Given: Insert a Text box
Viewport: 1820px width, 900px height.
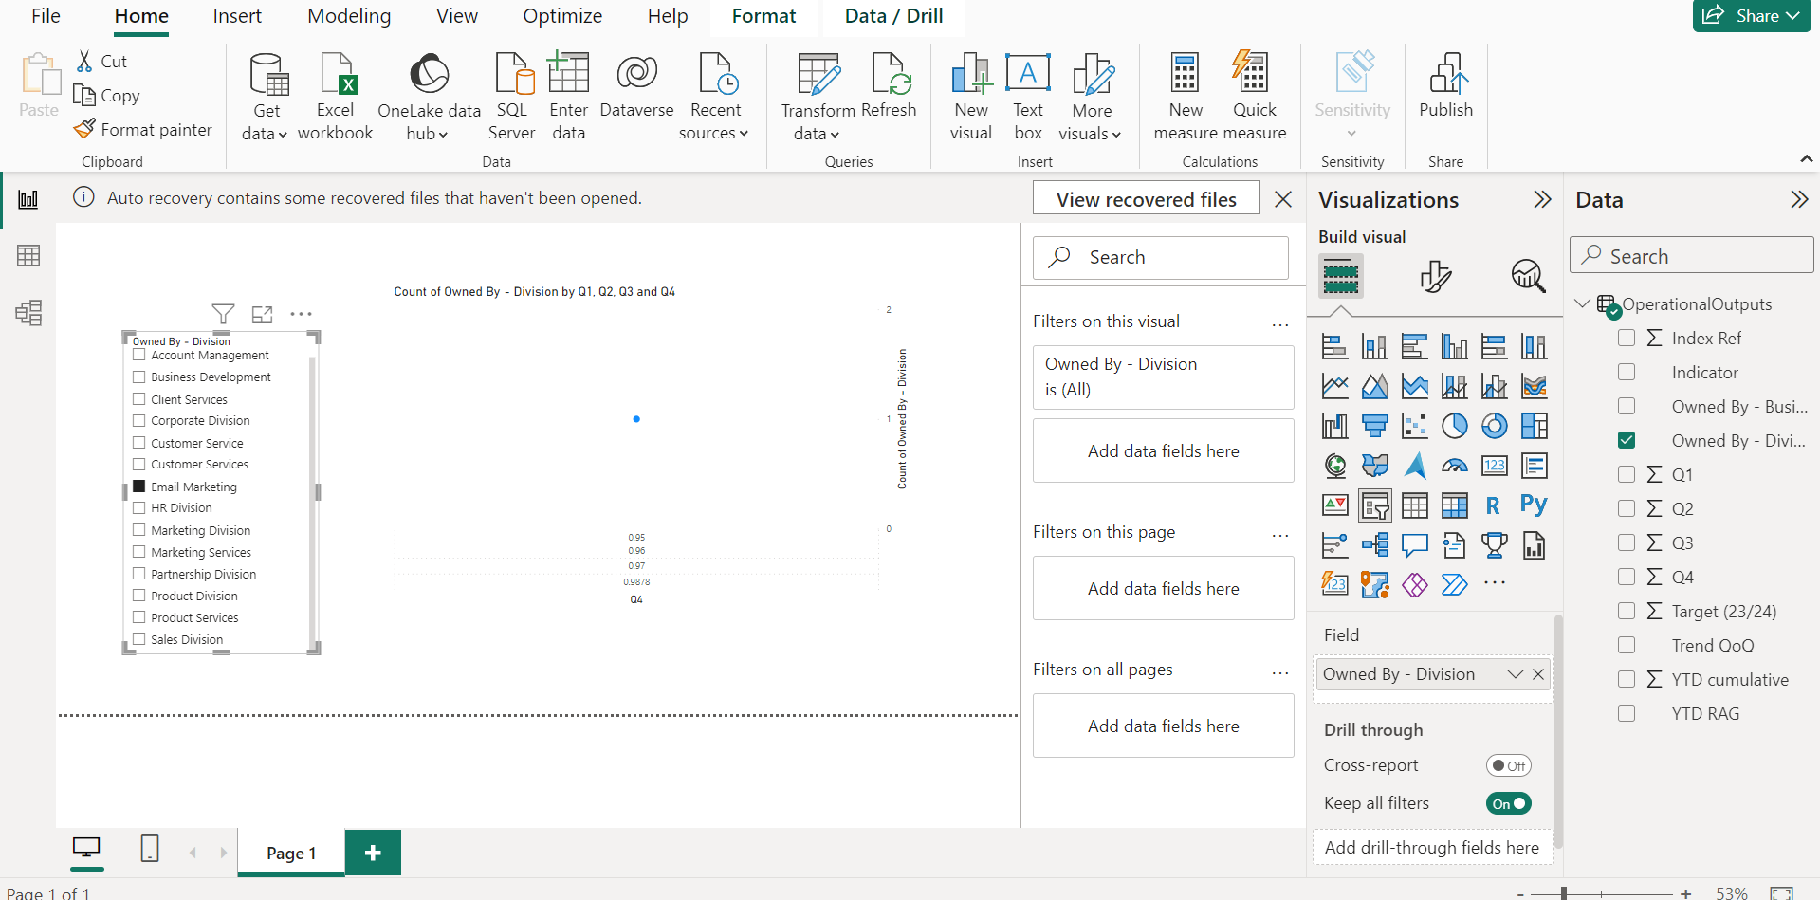Looking at the screenshot, I should coord(1028,97).
